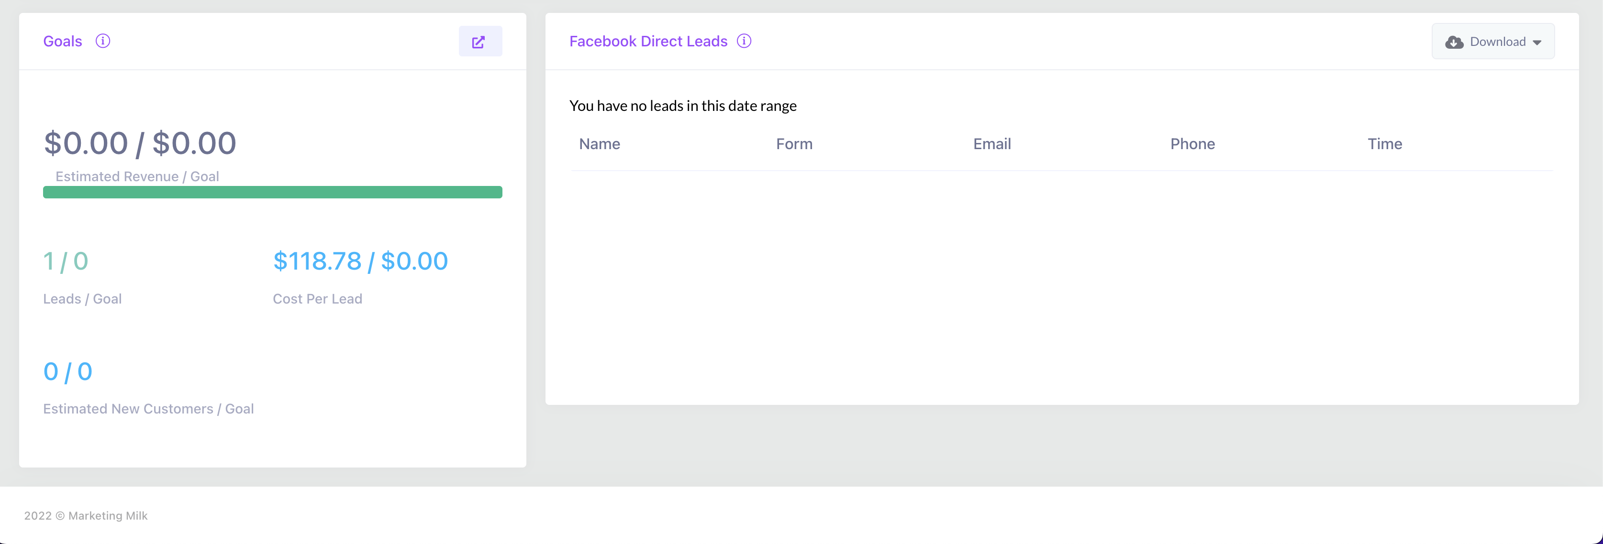Sort by the Name column header
1603x544 pixels.
point(599,143)
